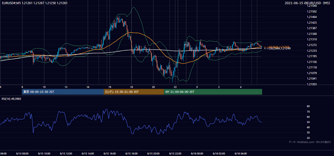334x156 pixels.
Task: Click hour marker 22 under the price chart
Action: click(x=175, y=87)
